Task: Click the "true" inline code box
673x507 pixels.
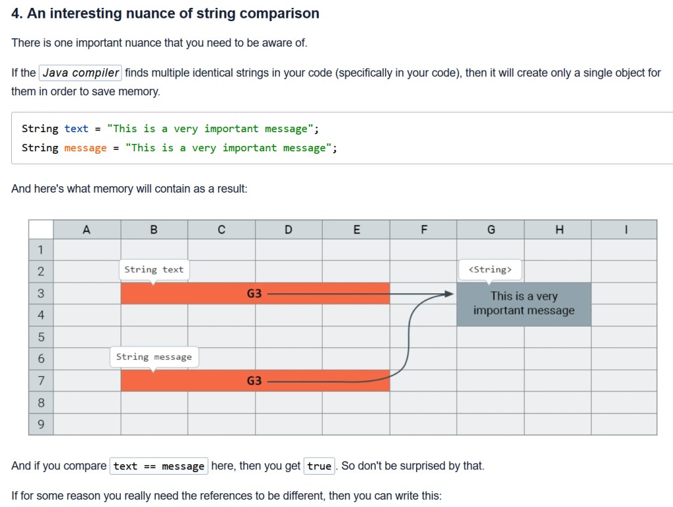Action: [319, 466]
